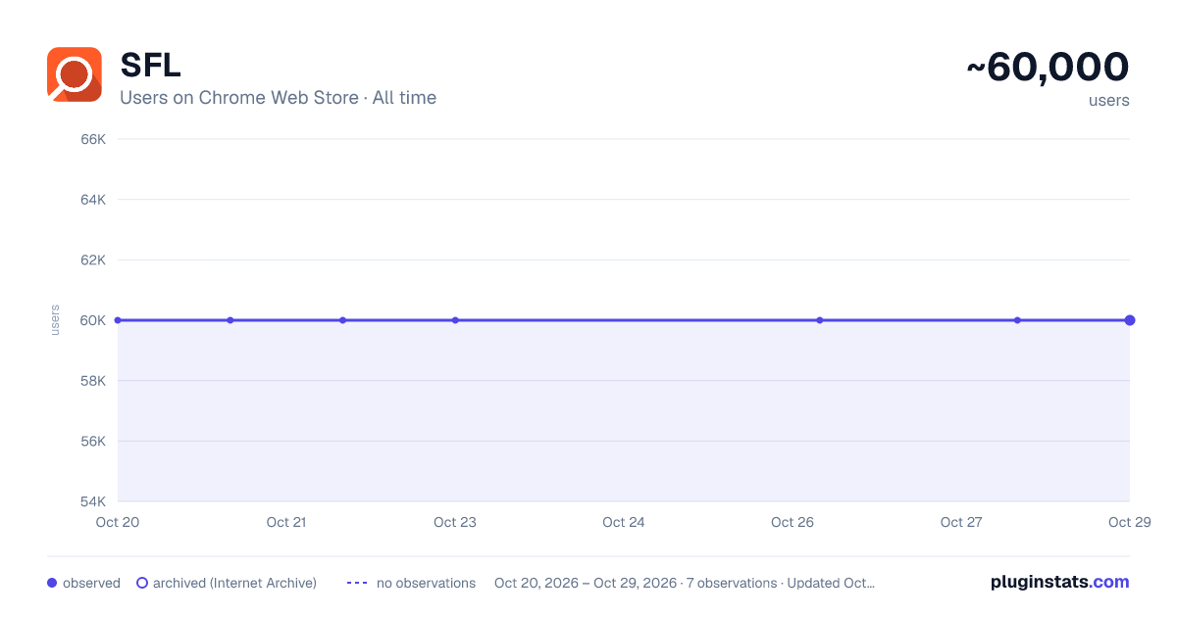Click the Oct 27 x-axis label
This screenshot has width=1177, height=617.
(x=961, y=522)
